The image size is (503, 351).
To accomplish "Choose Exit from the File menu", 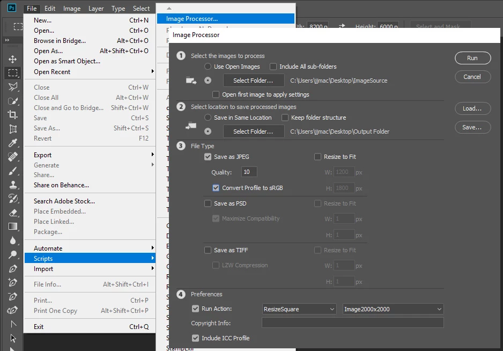I will (90, 327).
